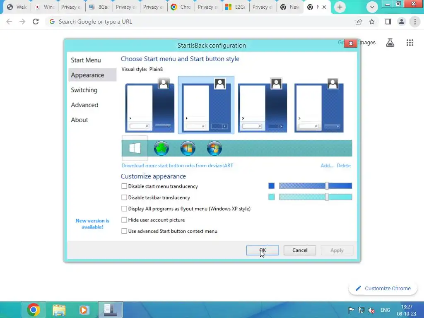Reload the current Chrome page

click(36, 22)
